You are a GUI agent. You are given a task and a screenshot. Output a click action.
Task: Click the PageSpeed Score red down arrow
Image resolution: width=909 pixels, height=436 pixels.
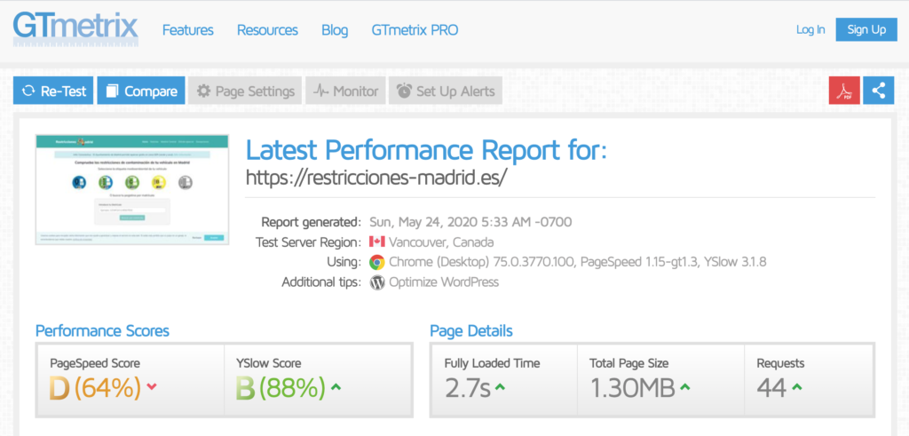click(x=152, y=387)
